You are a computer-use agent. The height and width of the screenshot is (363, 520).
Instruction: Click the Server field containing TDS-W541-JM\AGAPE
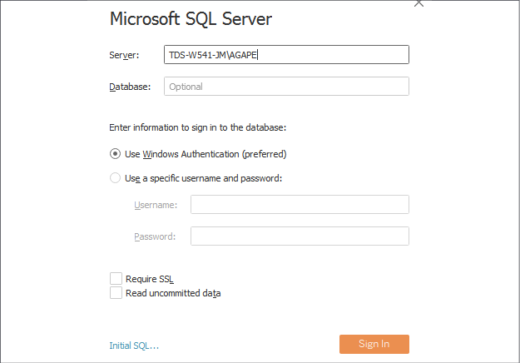pyautogui.click(x=286, y=54)
